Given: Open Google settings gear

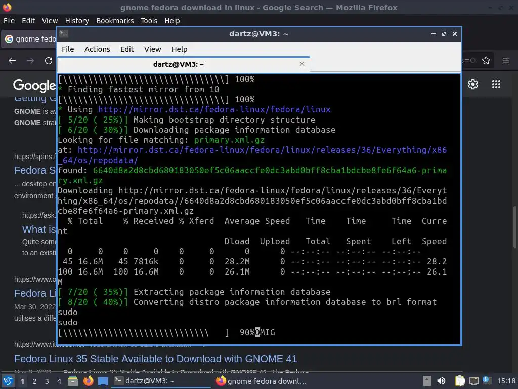Looking at the screenshot, I should [x=473, y=84].
